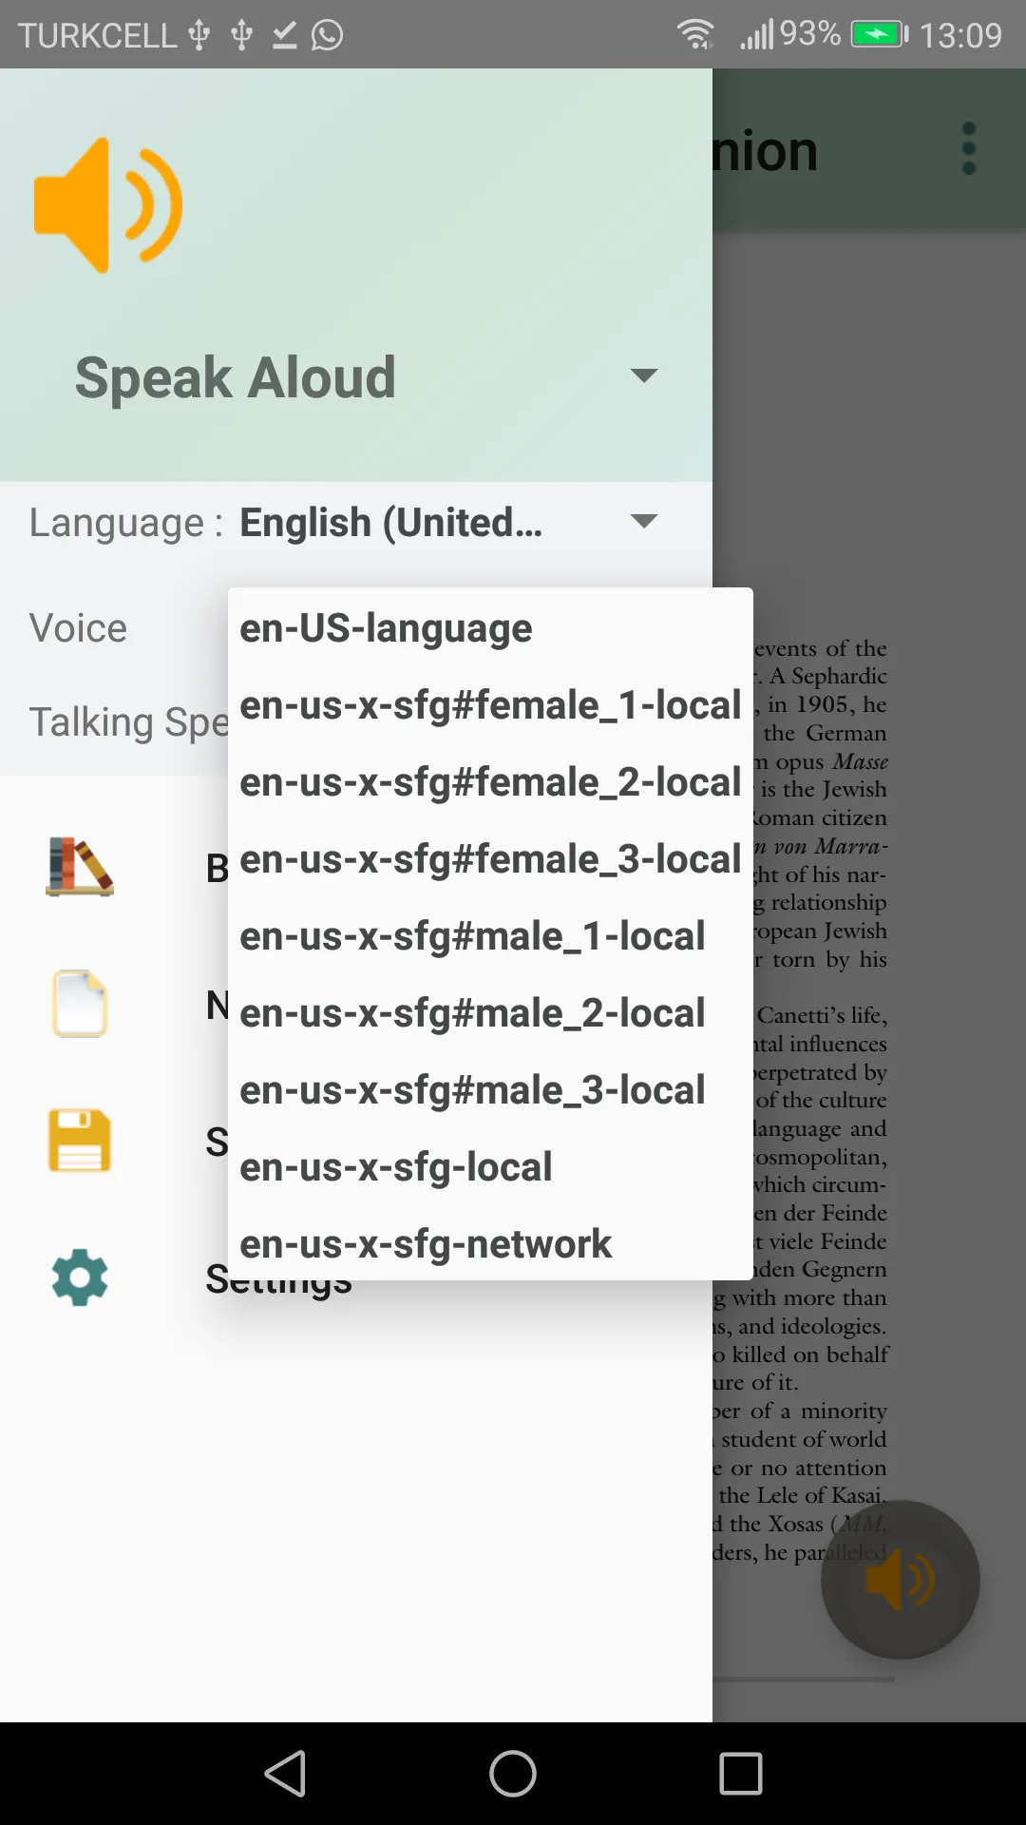Tap the floppy disk save icon
Viewport: 1026px width, 1825px height.
click(x=80, y=1141)
